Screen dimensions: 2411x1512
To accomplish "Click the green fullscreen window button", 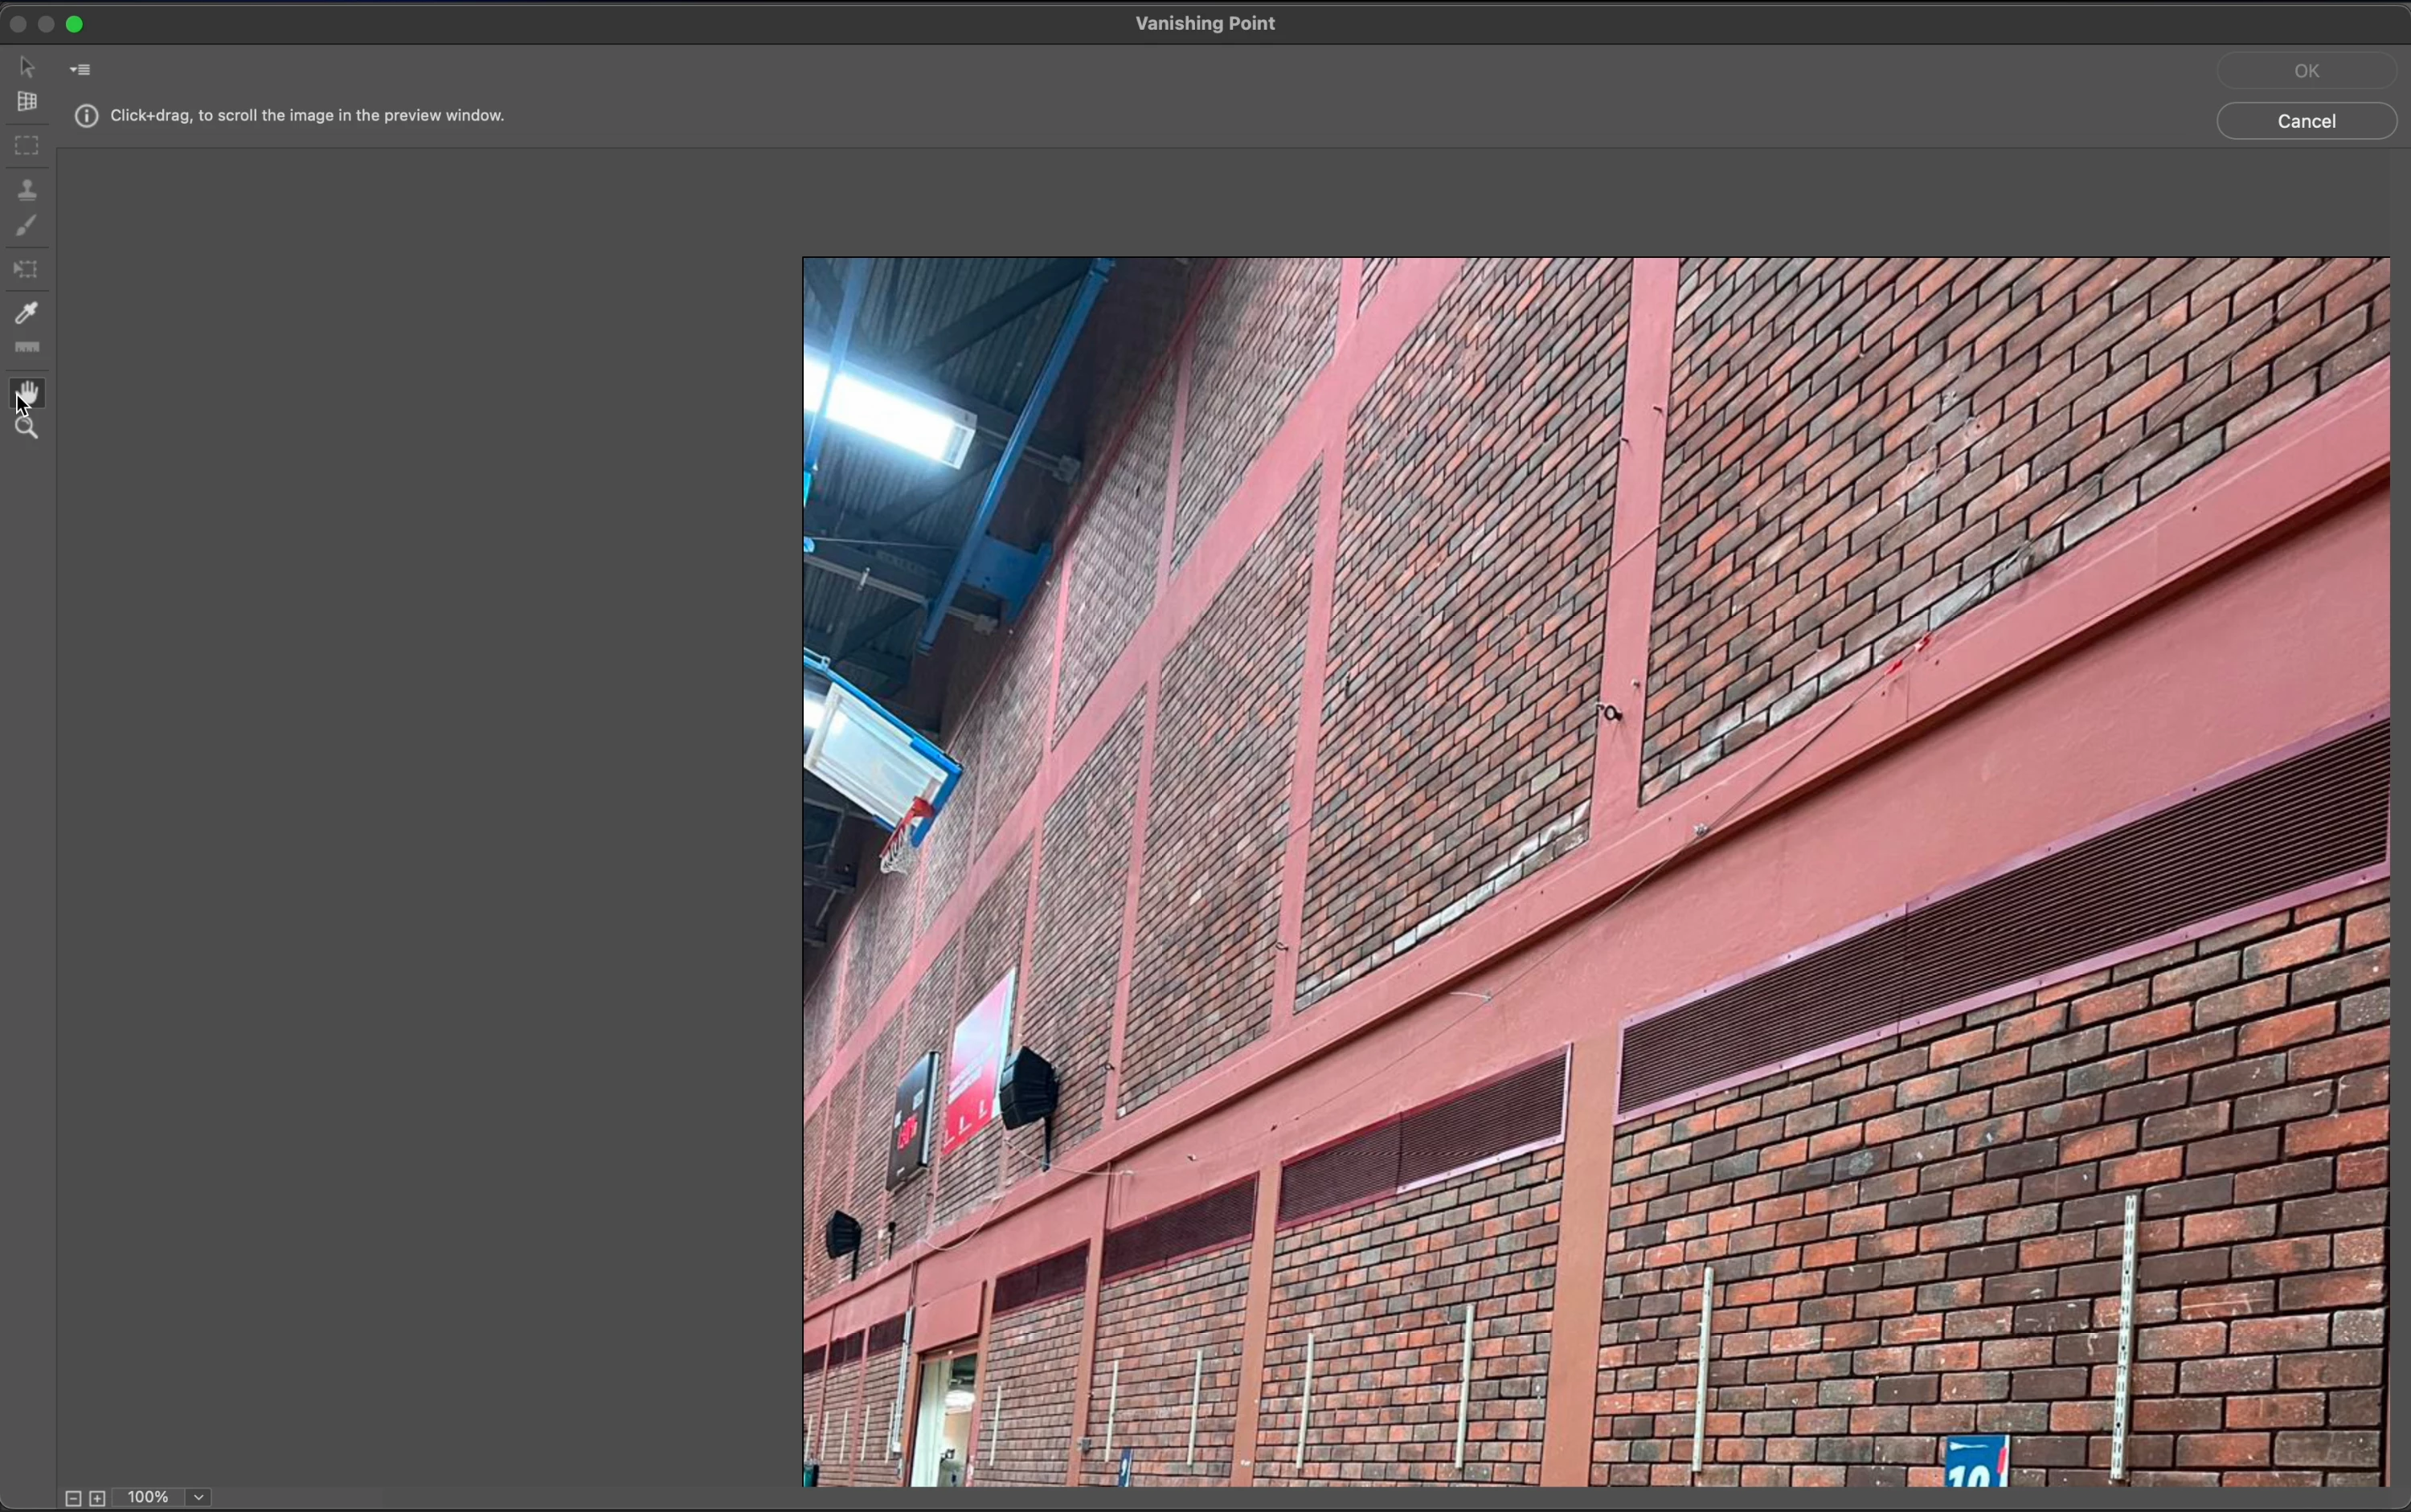I will [75, 24].
